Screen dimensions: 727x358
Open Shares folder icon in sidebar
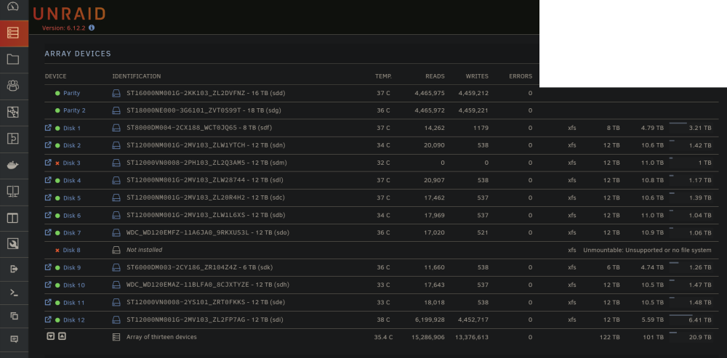[13, 60]
